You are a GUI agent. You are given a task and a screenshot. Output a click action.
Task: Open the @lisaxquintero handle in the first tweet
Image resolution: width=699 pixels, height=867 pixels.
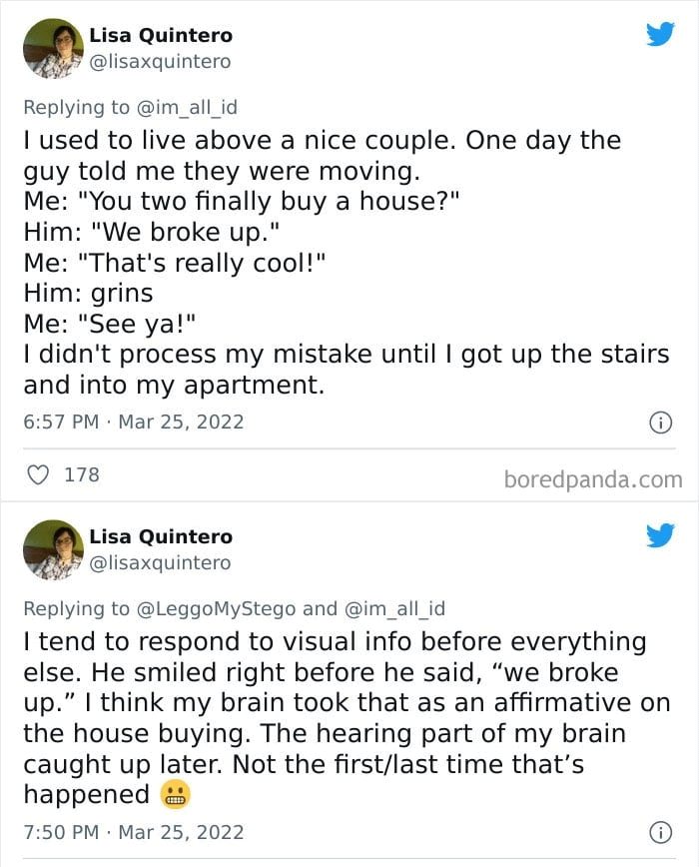[160, 61]
